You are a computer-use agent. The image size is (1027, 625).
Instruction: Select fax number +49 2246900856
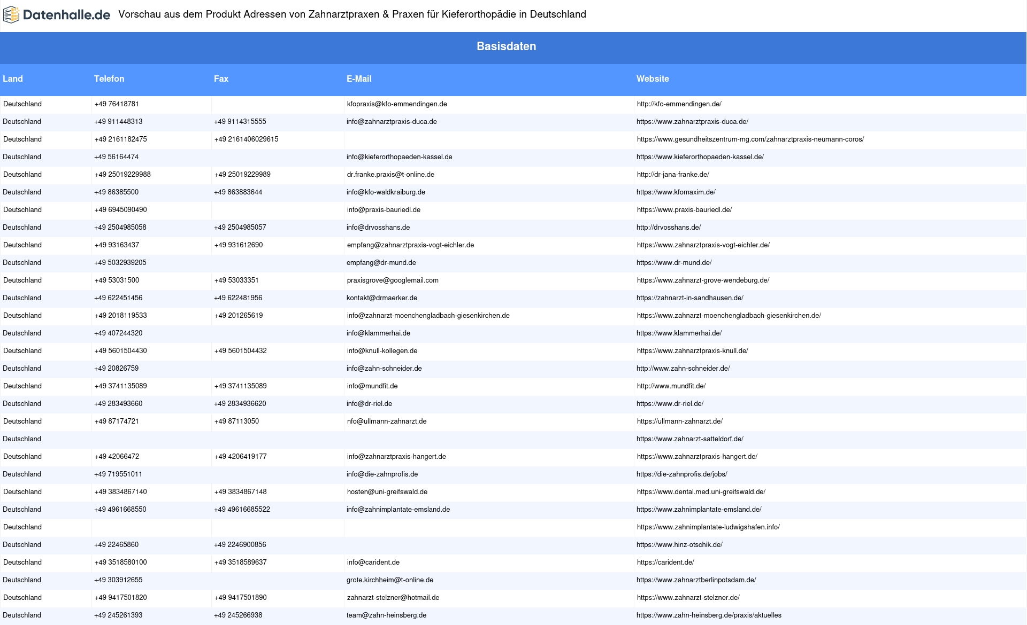pos(240,545)
